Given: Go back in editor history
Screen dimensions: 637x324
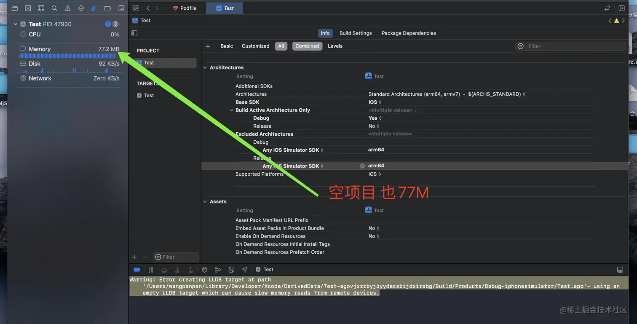Looking at the screenshot, I should click(148, 8).
